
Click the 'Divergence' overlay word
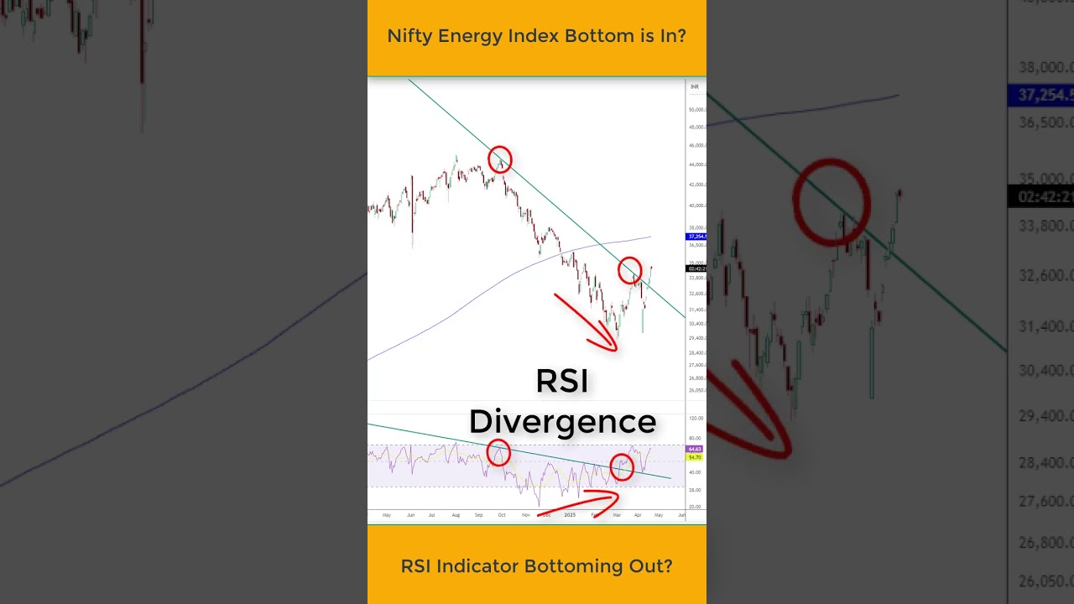click(x=562, y=420)
